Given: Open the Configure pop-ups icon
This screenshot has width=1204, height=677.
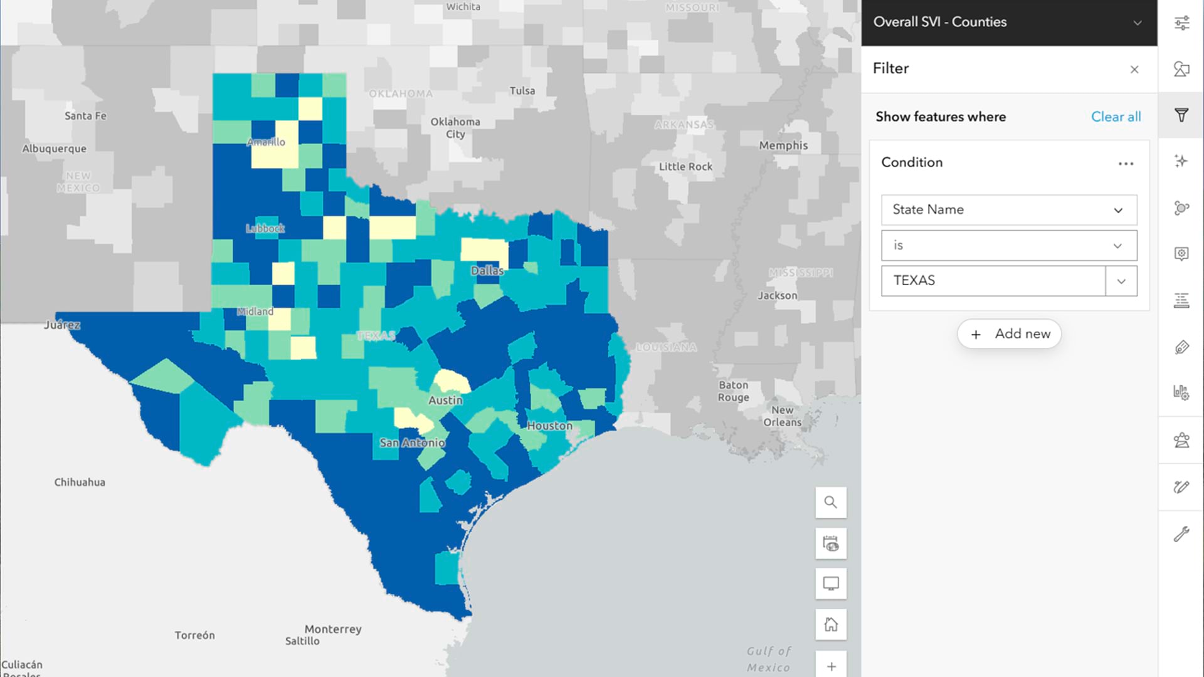Looking at the screenshot, I should point(1181,254).
